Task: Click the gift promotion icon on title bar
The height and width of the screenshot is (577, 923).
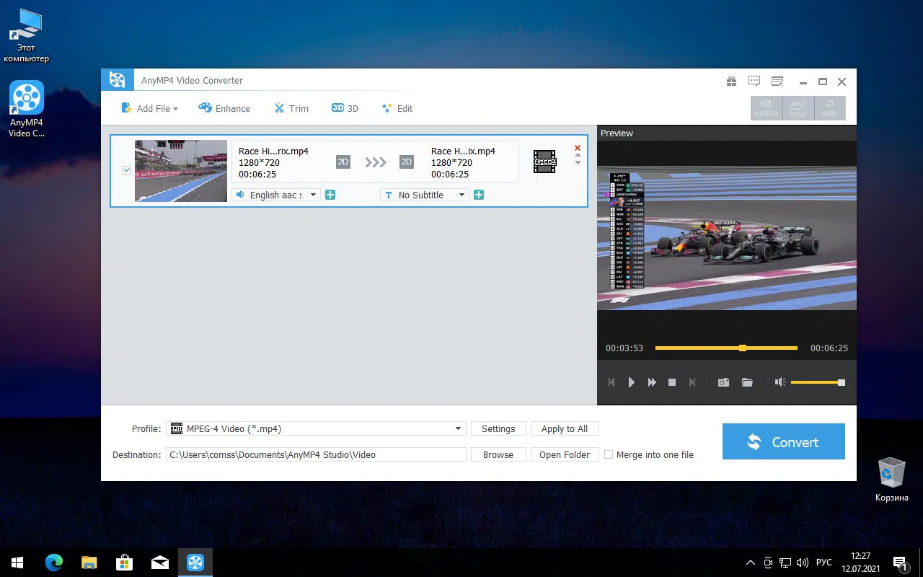Action: coord(731,81)
